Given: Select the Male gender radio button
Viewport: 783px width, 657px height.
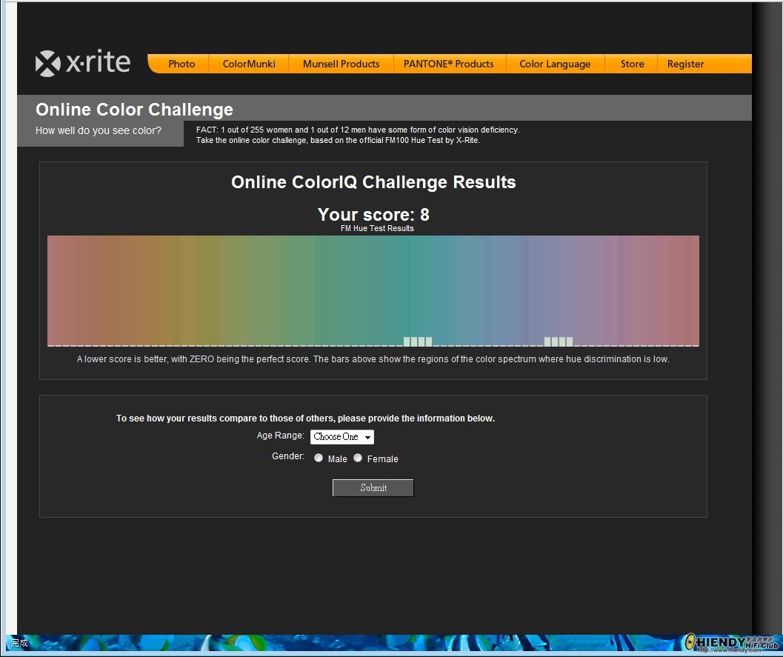Looking at the screenshot, I should (x=318, y=458).
